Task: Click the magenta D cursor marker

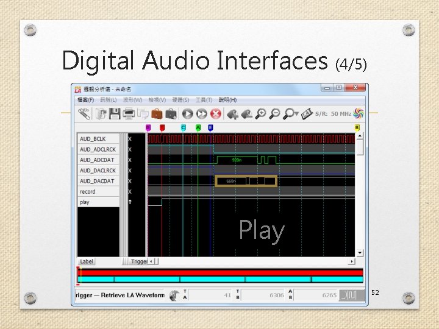Action: tap(148, 128)
